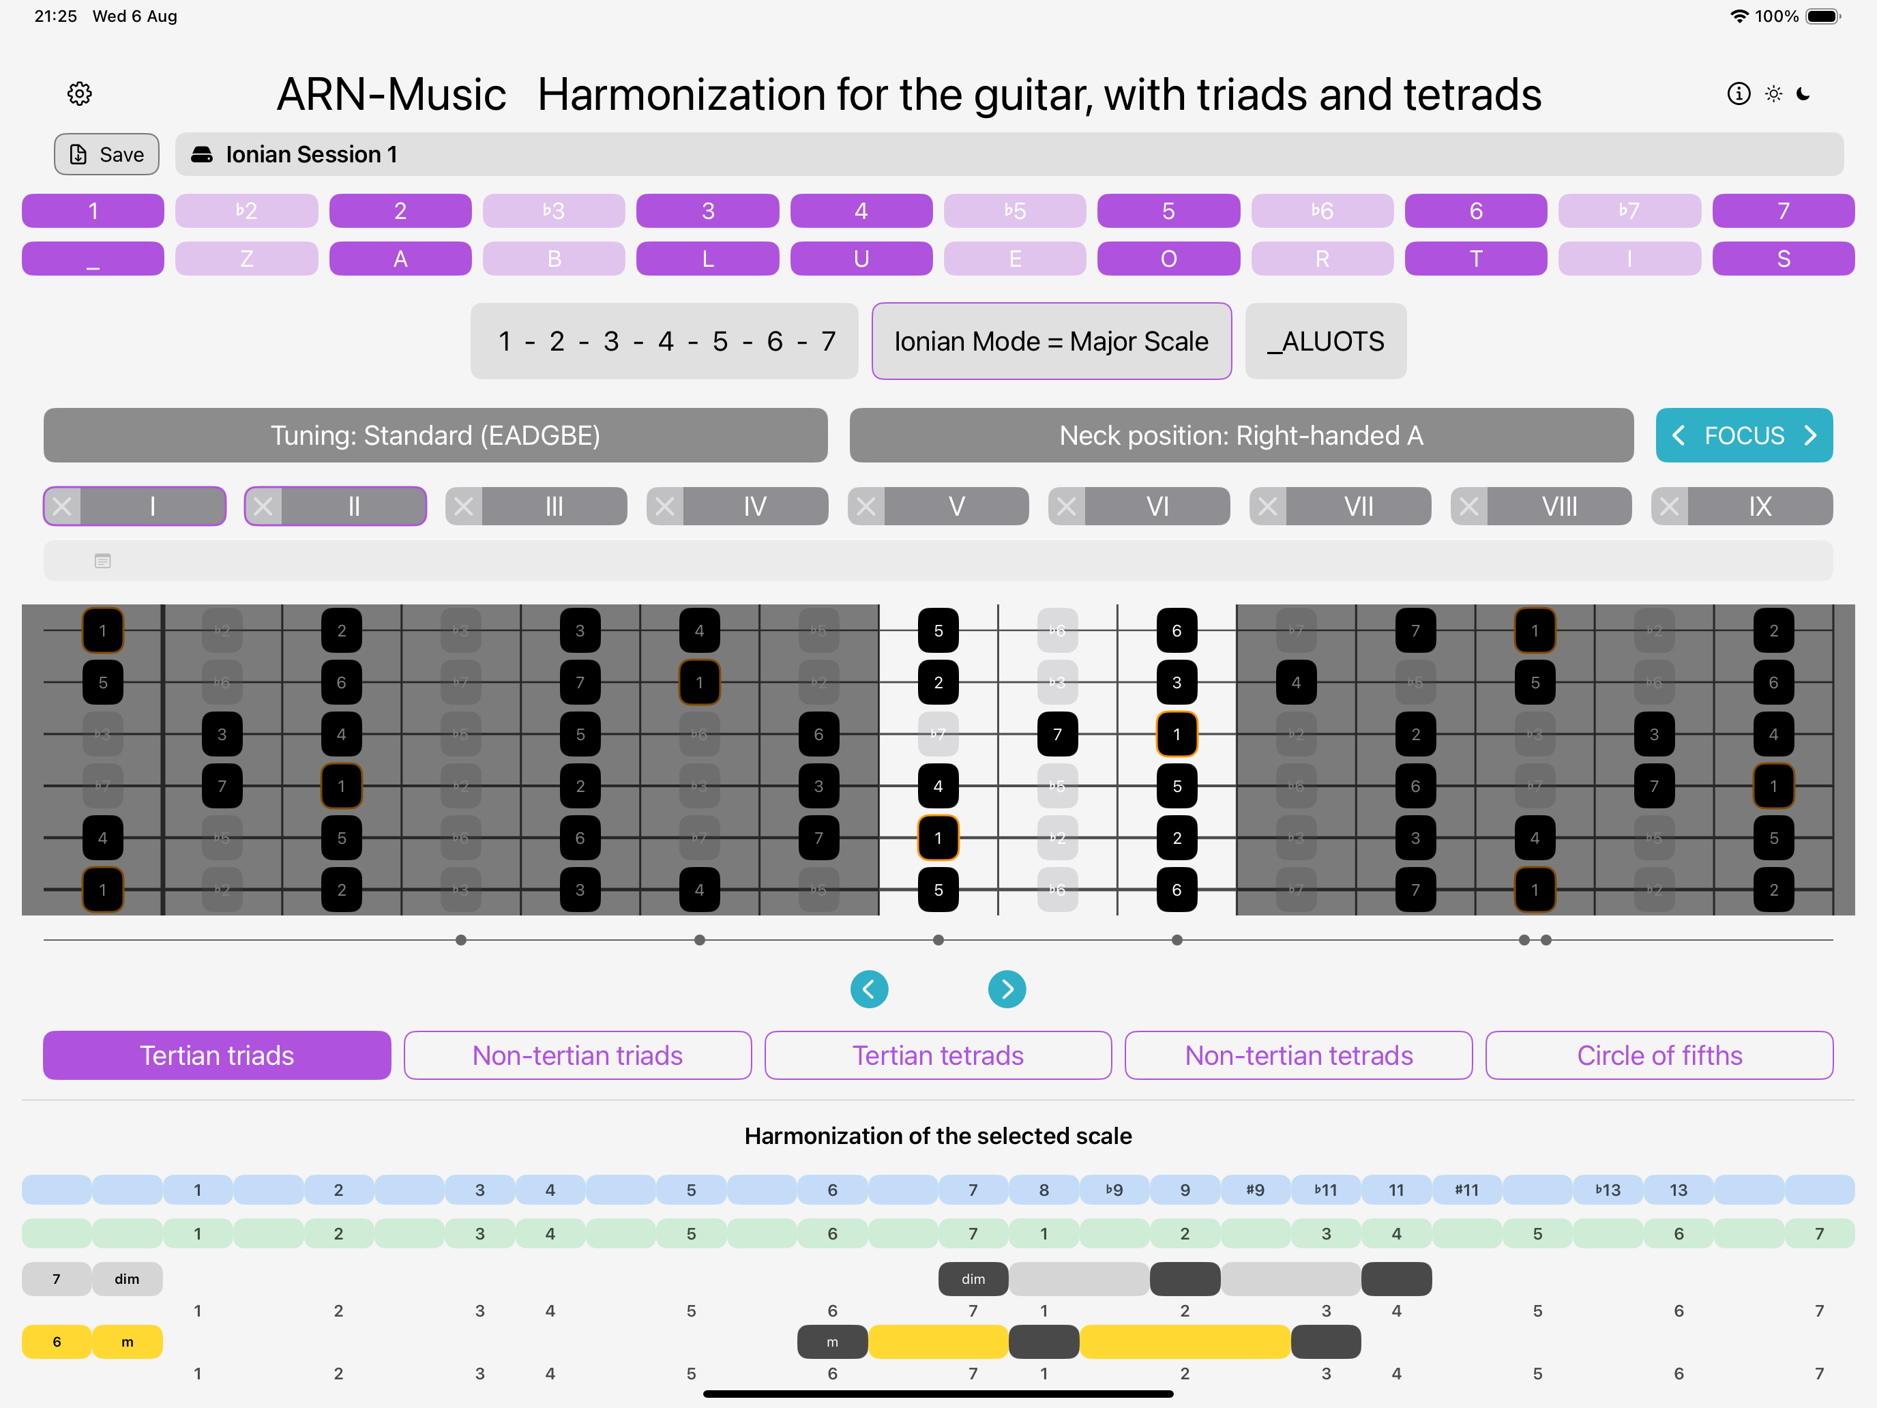Viewport: 1877px width, 1408px height.
Task: Select the Non-tertian tetrads tab
Action: click(x=1299, y=1055)
